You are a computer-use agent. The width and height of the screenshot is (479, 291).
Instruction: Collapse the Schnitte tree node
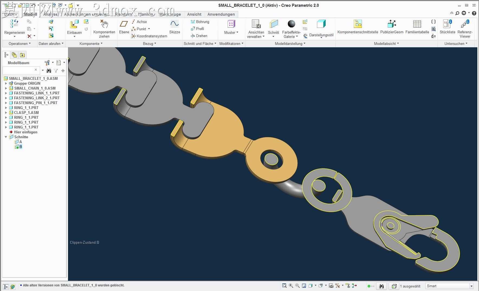click(6, 137)
